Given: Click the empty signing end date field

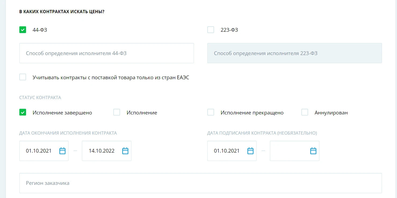Looking at the screenshot, I should coord(289,151).
